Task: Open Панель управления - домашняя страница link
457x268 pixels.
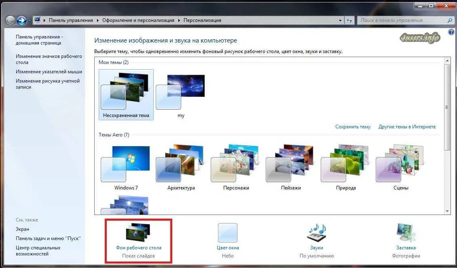Action: pos(39,40)
